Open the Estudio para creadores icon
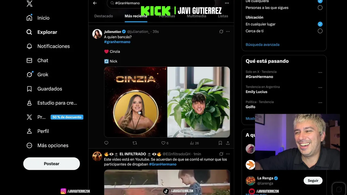The image size is (347, 195). pos(30,103)
